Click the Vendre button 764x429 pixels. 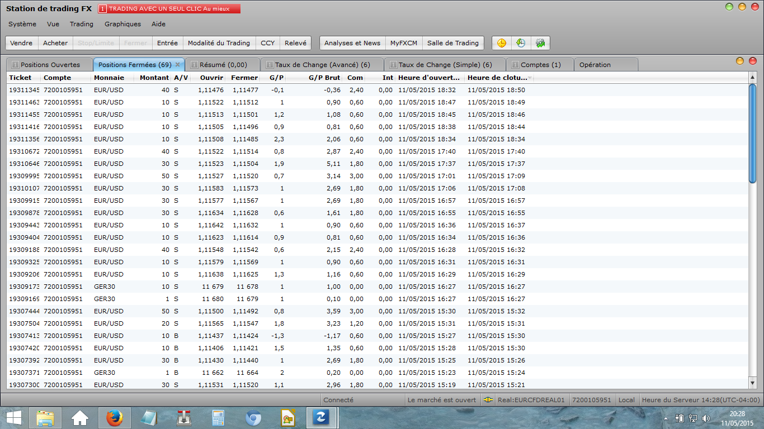click(x=21, y=43)
